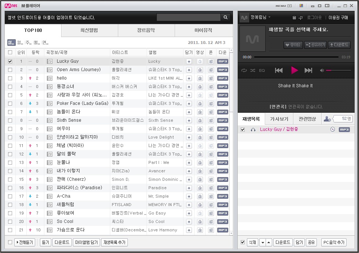Image resolution: width=359 pixels, height=253 pixels.
Task: Go to the 장르음악 tab
Action: 146,30
